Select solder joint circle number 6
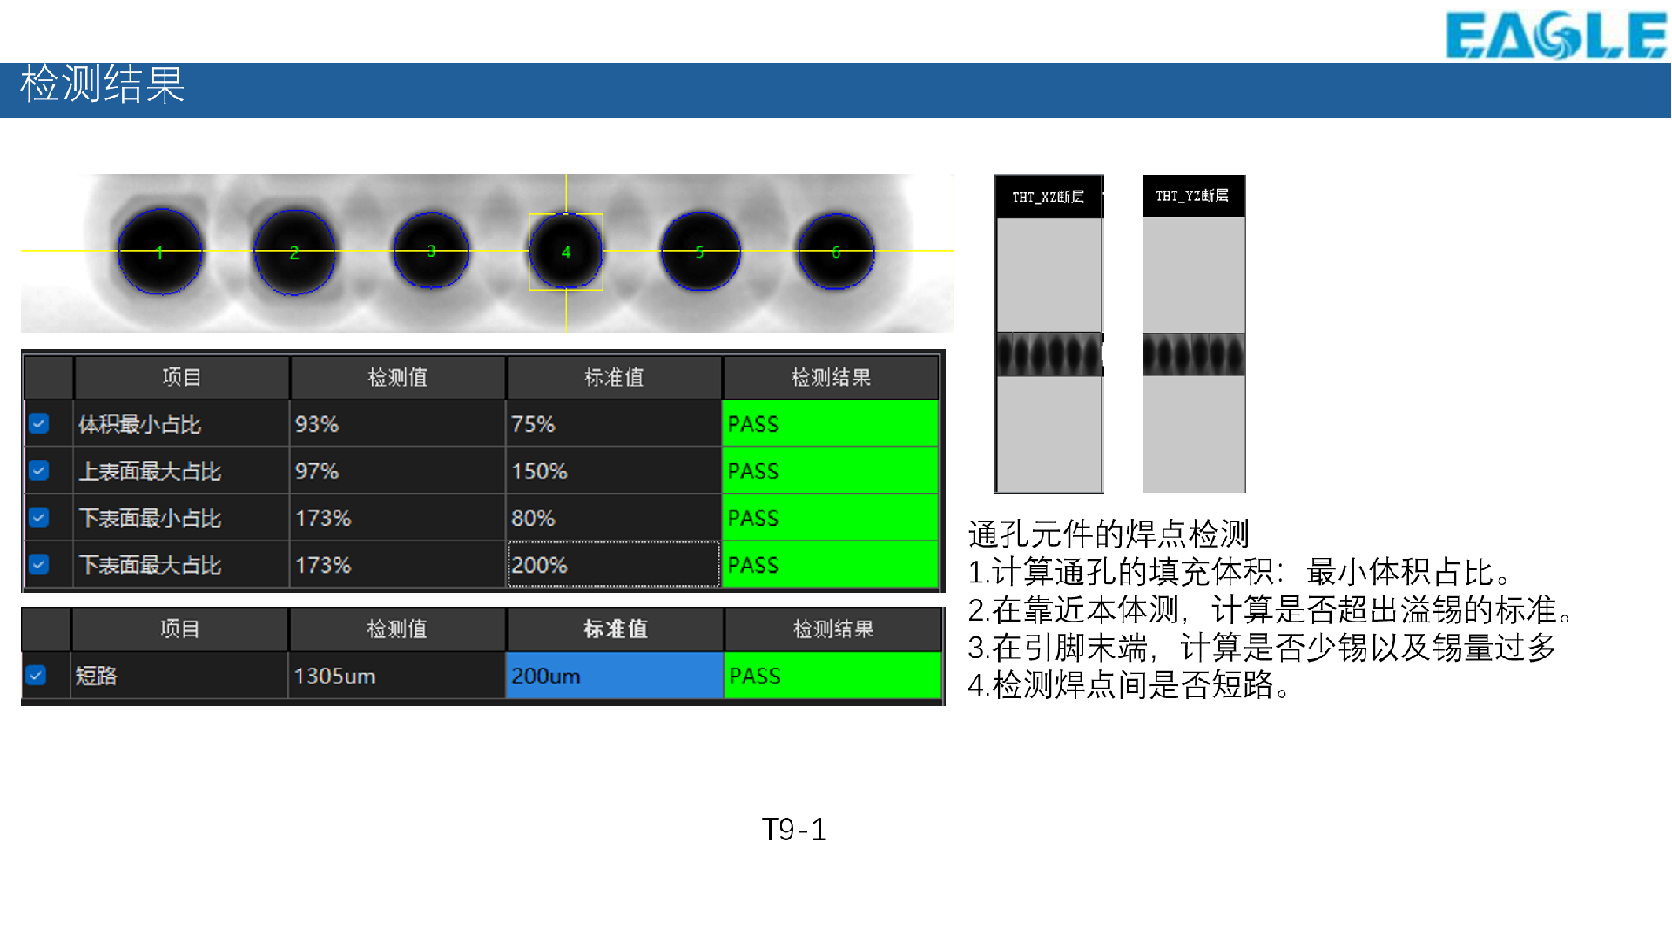This screenshot has width=1672, height=935. point(836,252)
